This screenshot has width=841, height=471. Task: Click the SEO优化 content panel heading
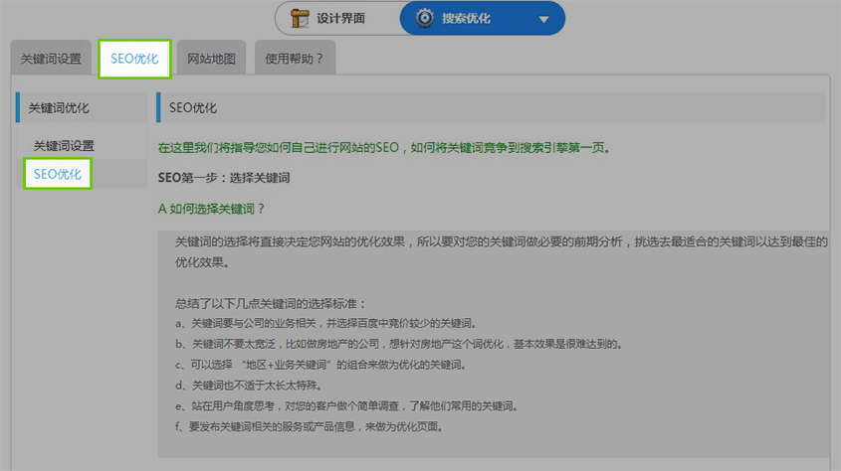[193, 107]
